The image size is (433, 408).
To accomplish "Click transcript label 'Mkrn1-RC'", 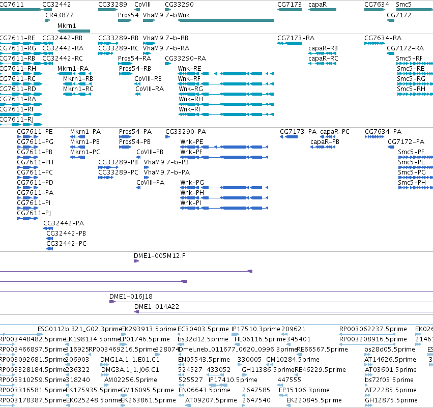I will click(x=78, y=89).
